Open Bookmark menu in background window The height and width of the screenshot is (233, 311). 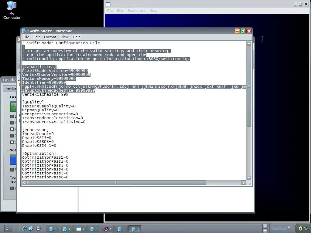(136, 11)
